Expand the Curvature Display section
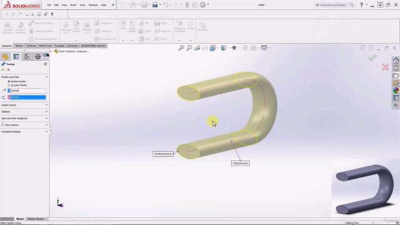 [47, 132]
